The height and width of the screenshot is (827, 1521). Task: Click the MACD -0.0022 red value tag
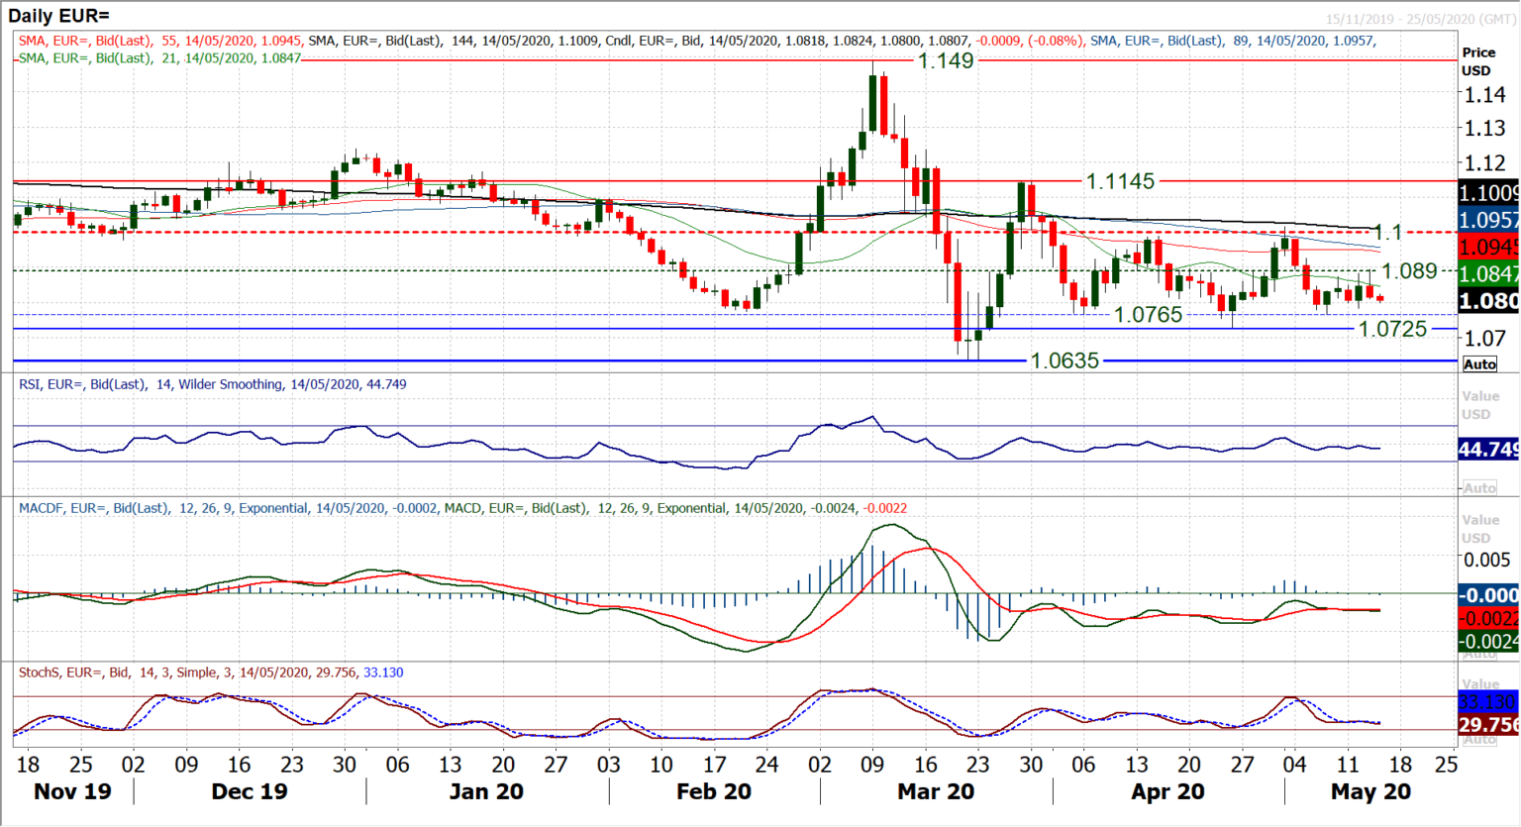(1488, 618)
